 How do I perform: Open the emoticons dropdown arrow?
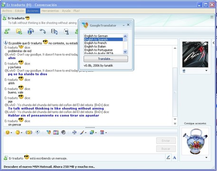point(11,133)
